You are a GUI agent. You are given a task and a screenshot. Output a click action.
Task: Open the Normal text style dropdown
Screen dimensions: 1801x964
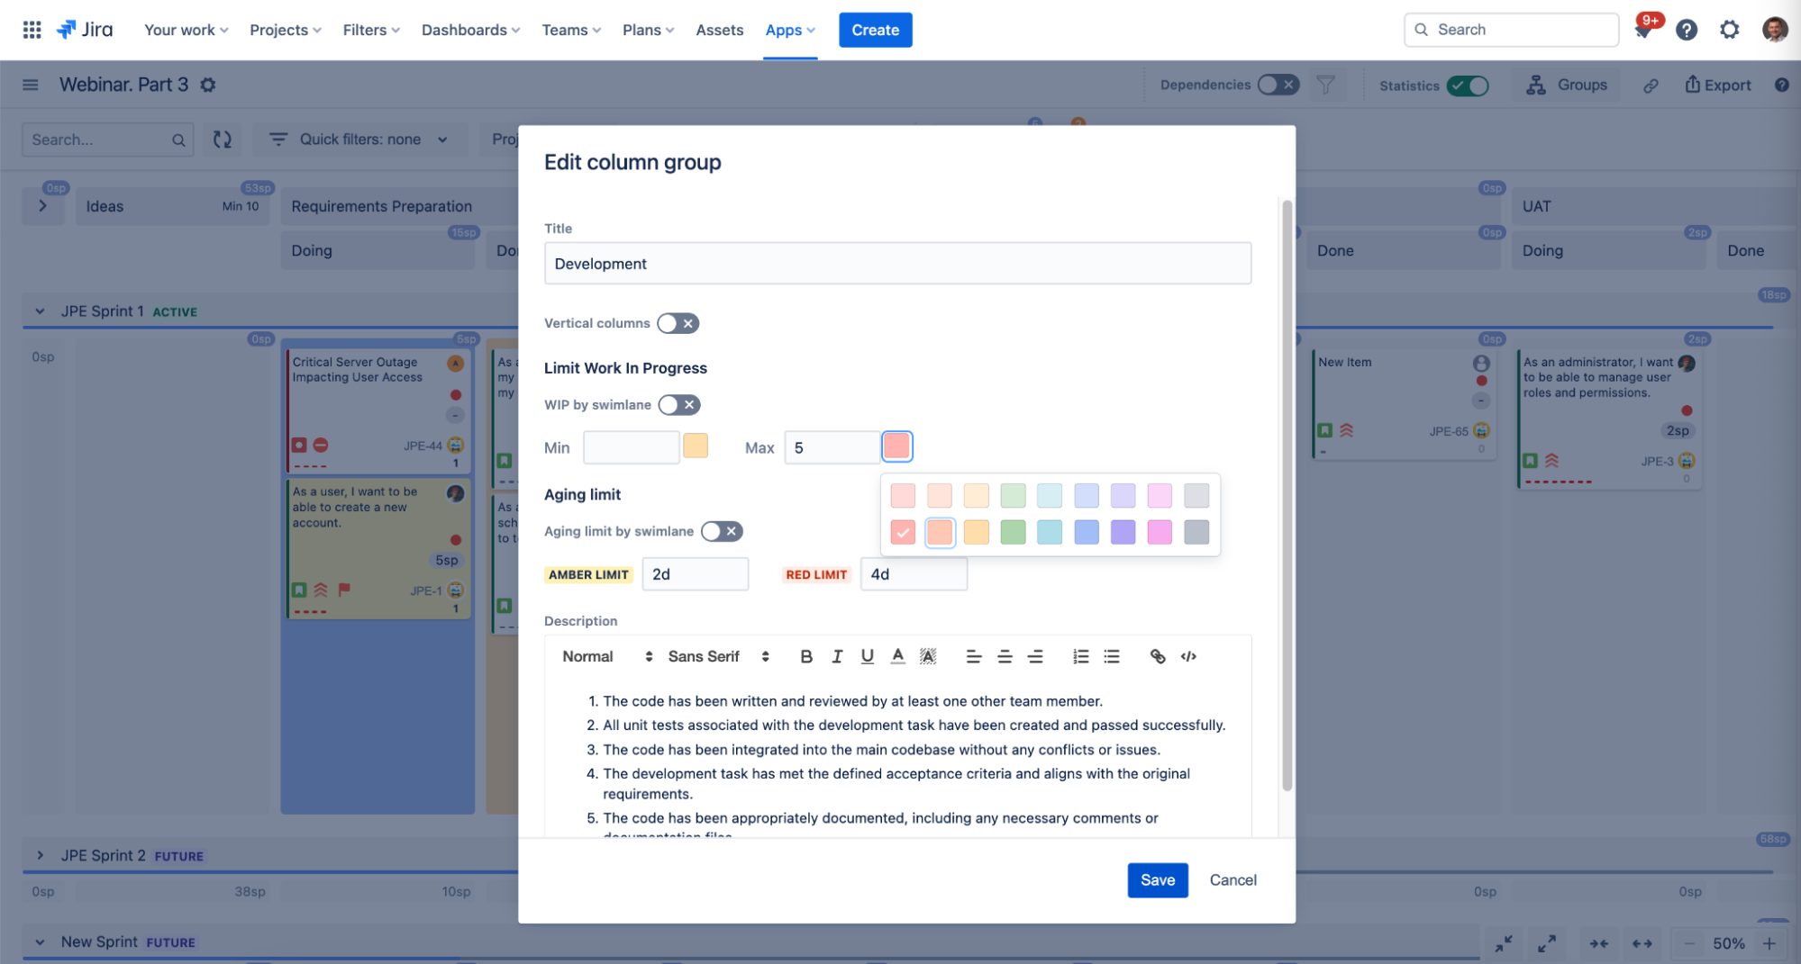[x=606, y=656]
